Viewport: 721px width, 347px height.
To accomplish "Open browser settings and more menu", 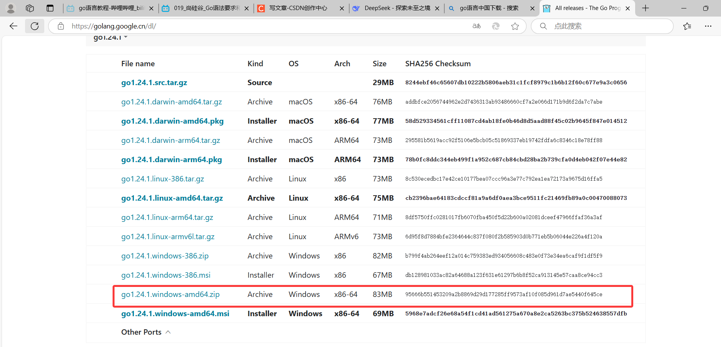I will pos(708,26).
